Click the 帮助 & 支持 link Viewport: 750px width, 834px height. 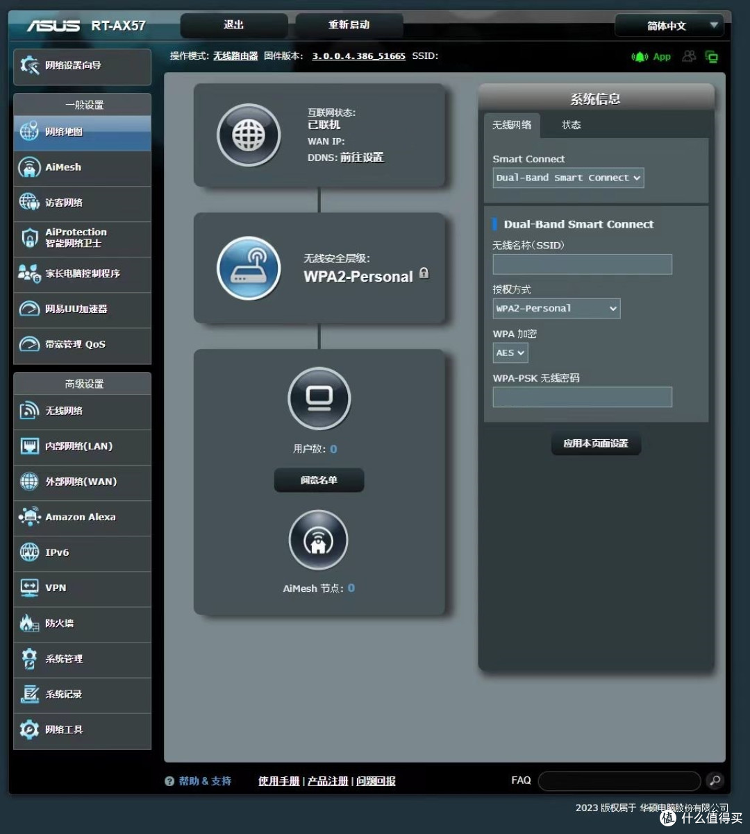click(205, 781)
